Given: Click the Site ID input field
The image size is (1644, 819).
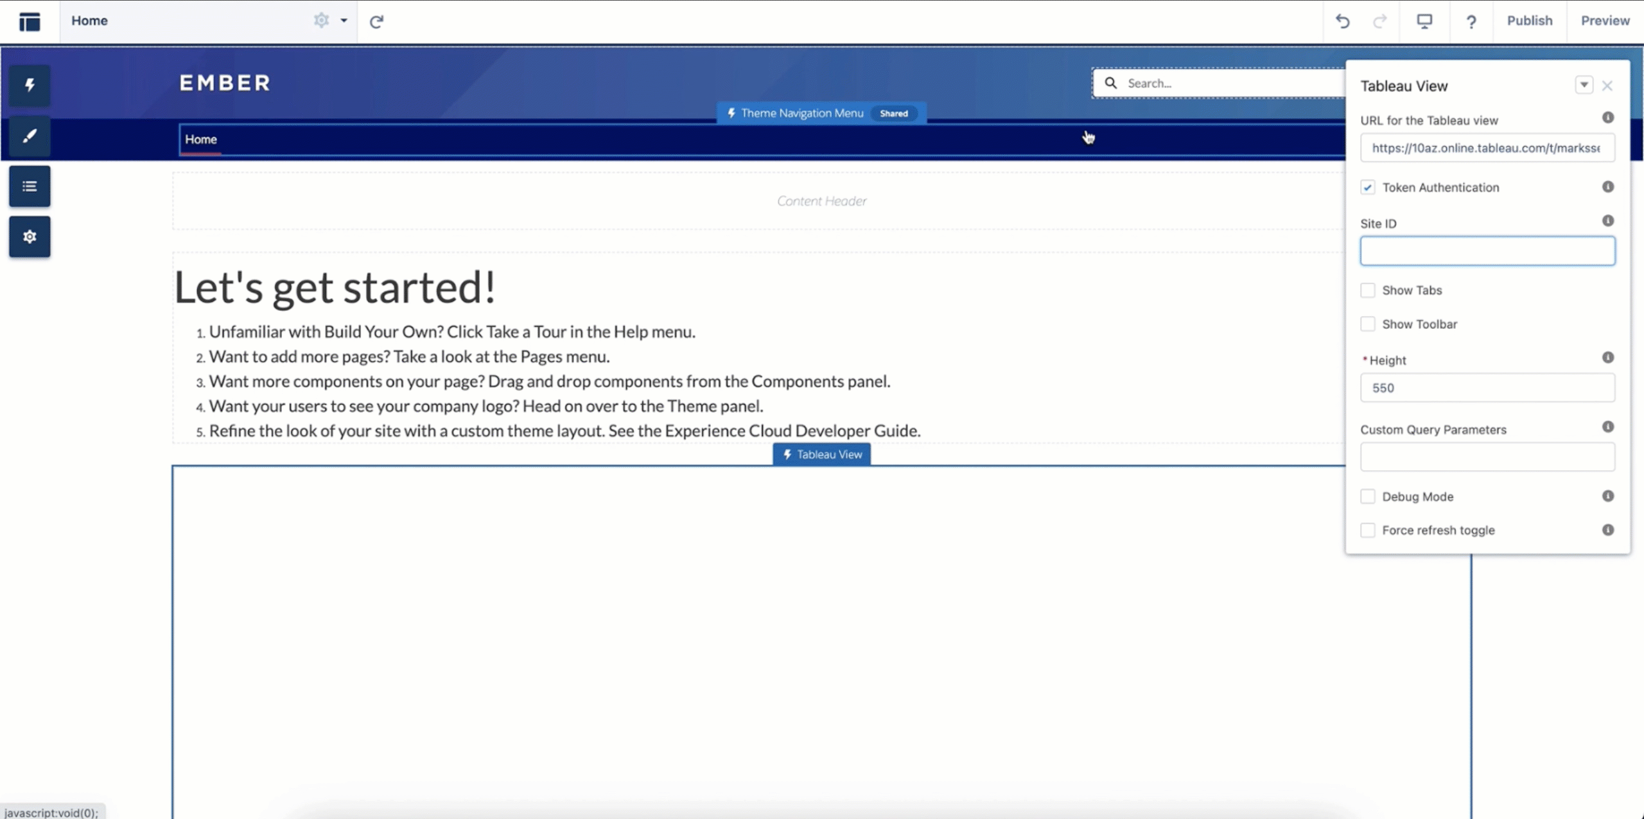Looking at the screenshot, I should coord(1487,250).
